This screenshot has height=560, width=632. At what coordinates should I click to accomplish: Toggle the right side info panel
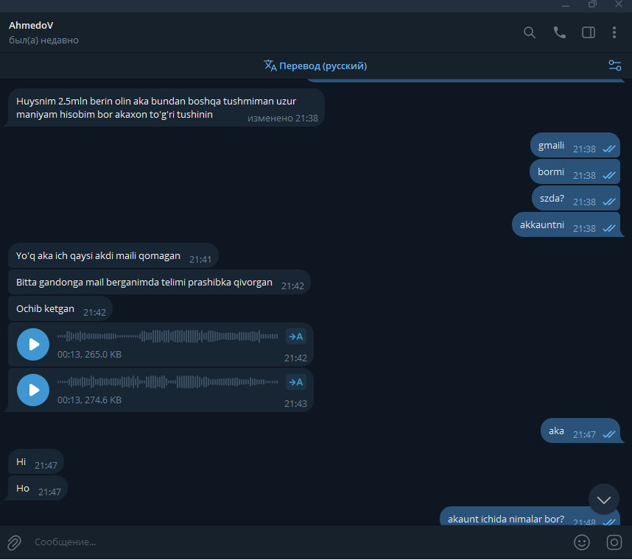588,32
